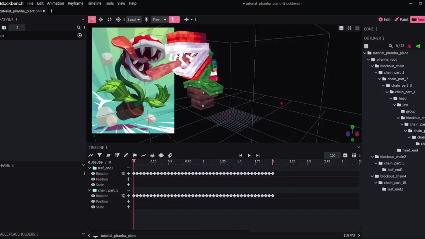Collapse piranha_root in outliner
This screenshot has width=425, height=239.
[369, 59]
